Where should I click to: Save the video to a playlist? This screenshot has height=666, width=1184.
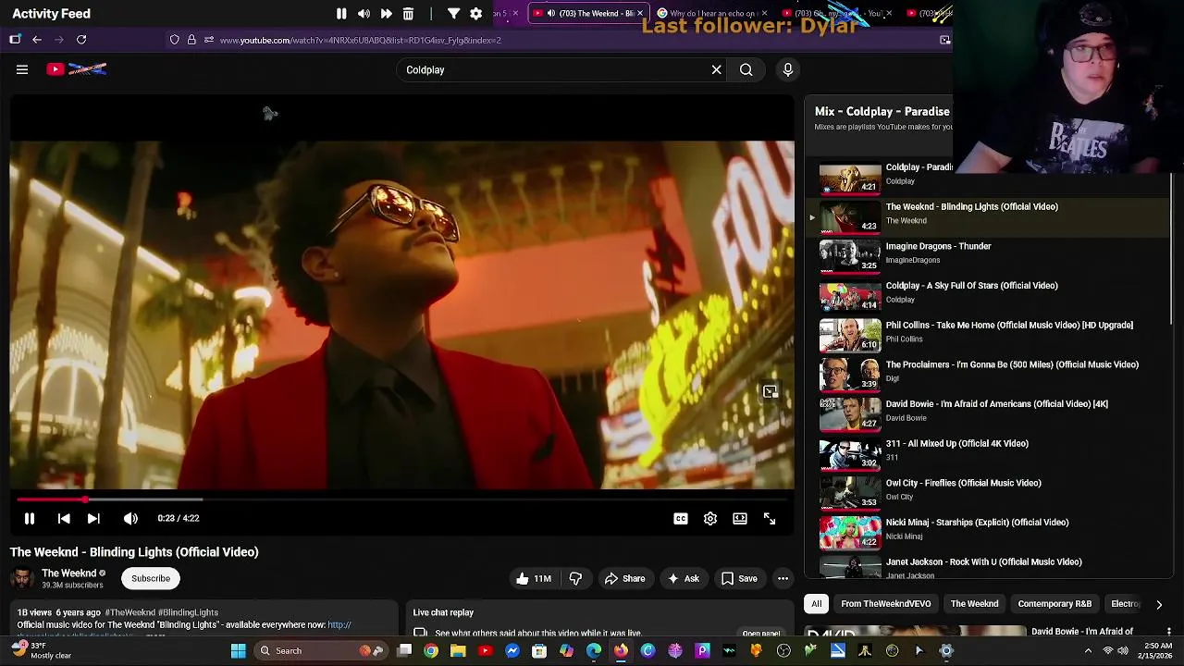(739, 579)
